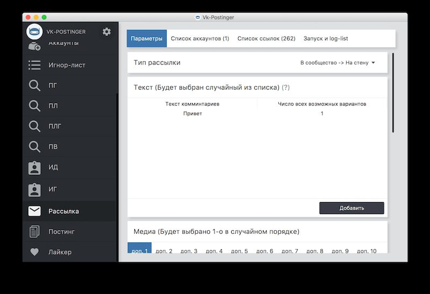This screenshot has height=294, width=430.
Task: Click the Лайкер heart icon
Action: [34, 252]
